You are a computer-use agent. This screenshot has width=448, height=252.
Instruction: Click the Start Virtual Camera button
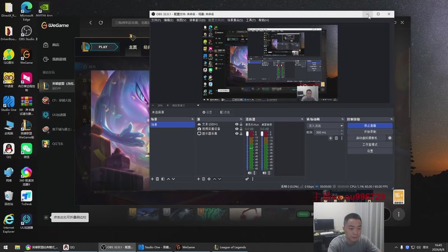tap(367, 138)
